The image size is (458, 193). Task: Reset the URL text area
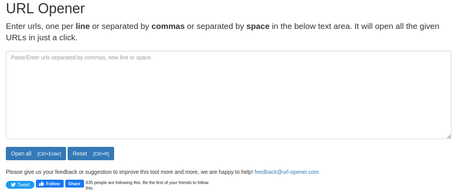pos(91,154)
